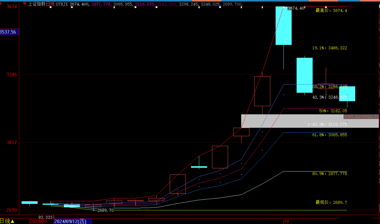Image resolution: width=380 pixels, height=224 pixels.
Task: Click the 43.3%: 3248.025 retracement label
Action: tap(330, 97)
